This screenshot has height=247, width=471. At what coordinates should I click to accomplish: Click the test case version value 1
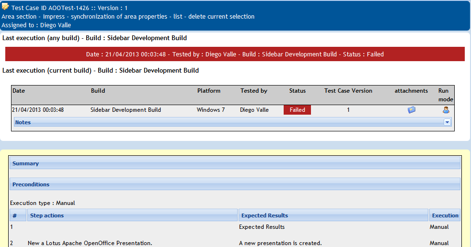[348, 110]
